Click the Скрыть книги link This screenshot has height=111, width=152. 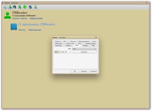20,18
